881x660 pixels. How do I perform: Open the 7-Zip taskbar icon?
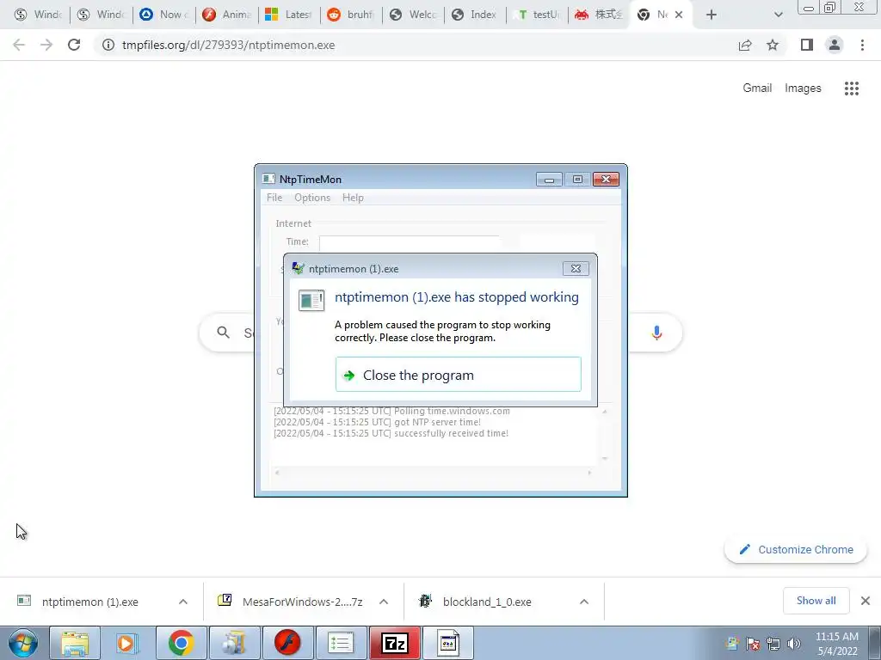(x=394, y=643)
